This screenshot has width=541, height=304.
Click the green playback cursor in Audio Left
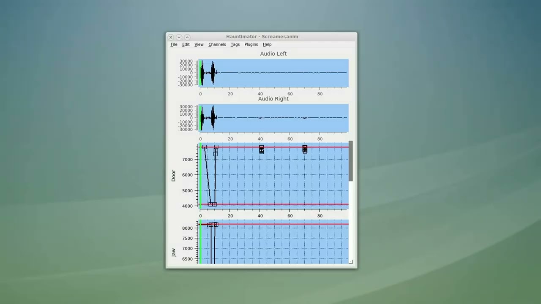pyautogui.click(x=200, y=73)
